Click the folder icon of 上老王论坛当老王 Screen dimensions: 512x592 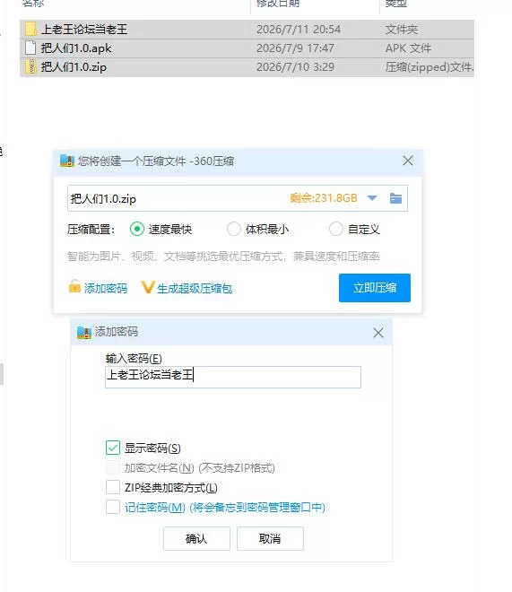click(x=30, y=29)
